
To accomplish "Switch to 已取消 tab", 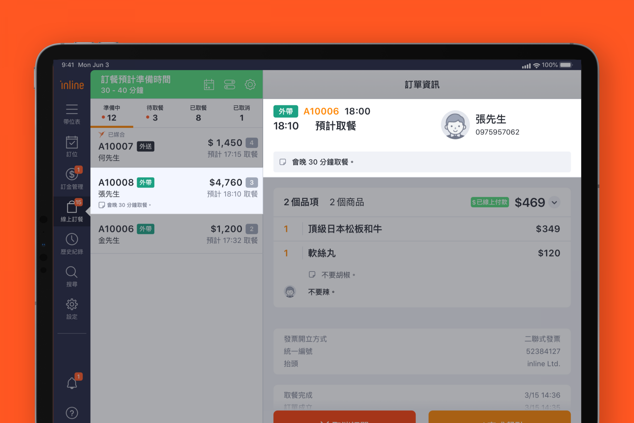I will pyautogui.click(x=242, y=113).
